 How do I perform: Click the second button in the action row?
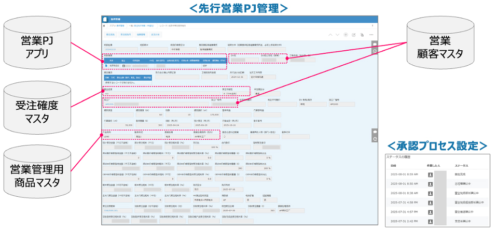(126, 35)
